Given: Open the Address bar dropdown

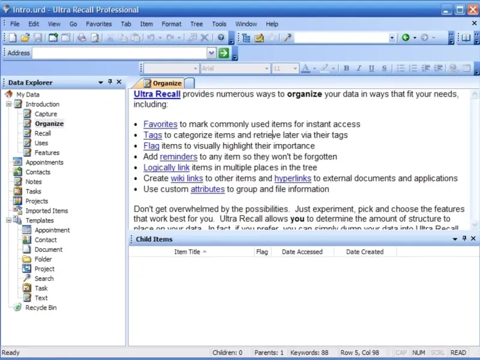Looking at the screenshot, I should click(211, 53).
